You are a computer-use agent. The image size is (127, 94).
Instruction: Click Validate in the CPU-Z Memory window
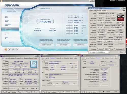coord(108,92)
